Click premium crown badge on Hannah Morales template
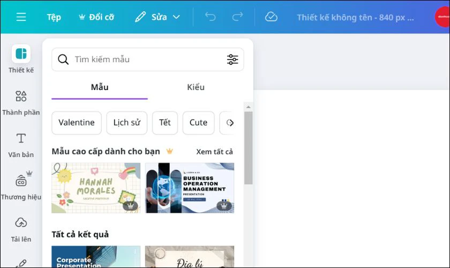Screen dimensions: 450x268 coord(130,206)
